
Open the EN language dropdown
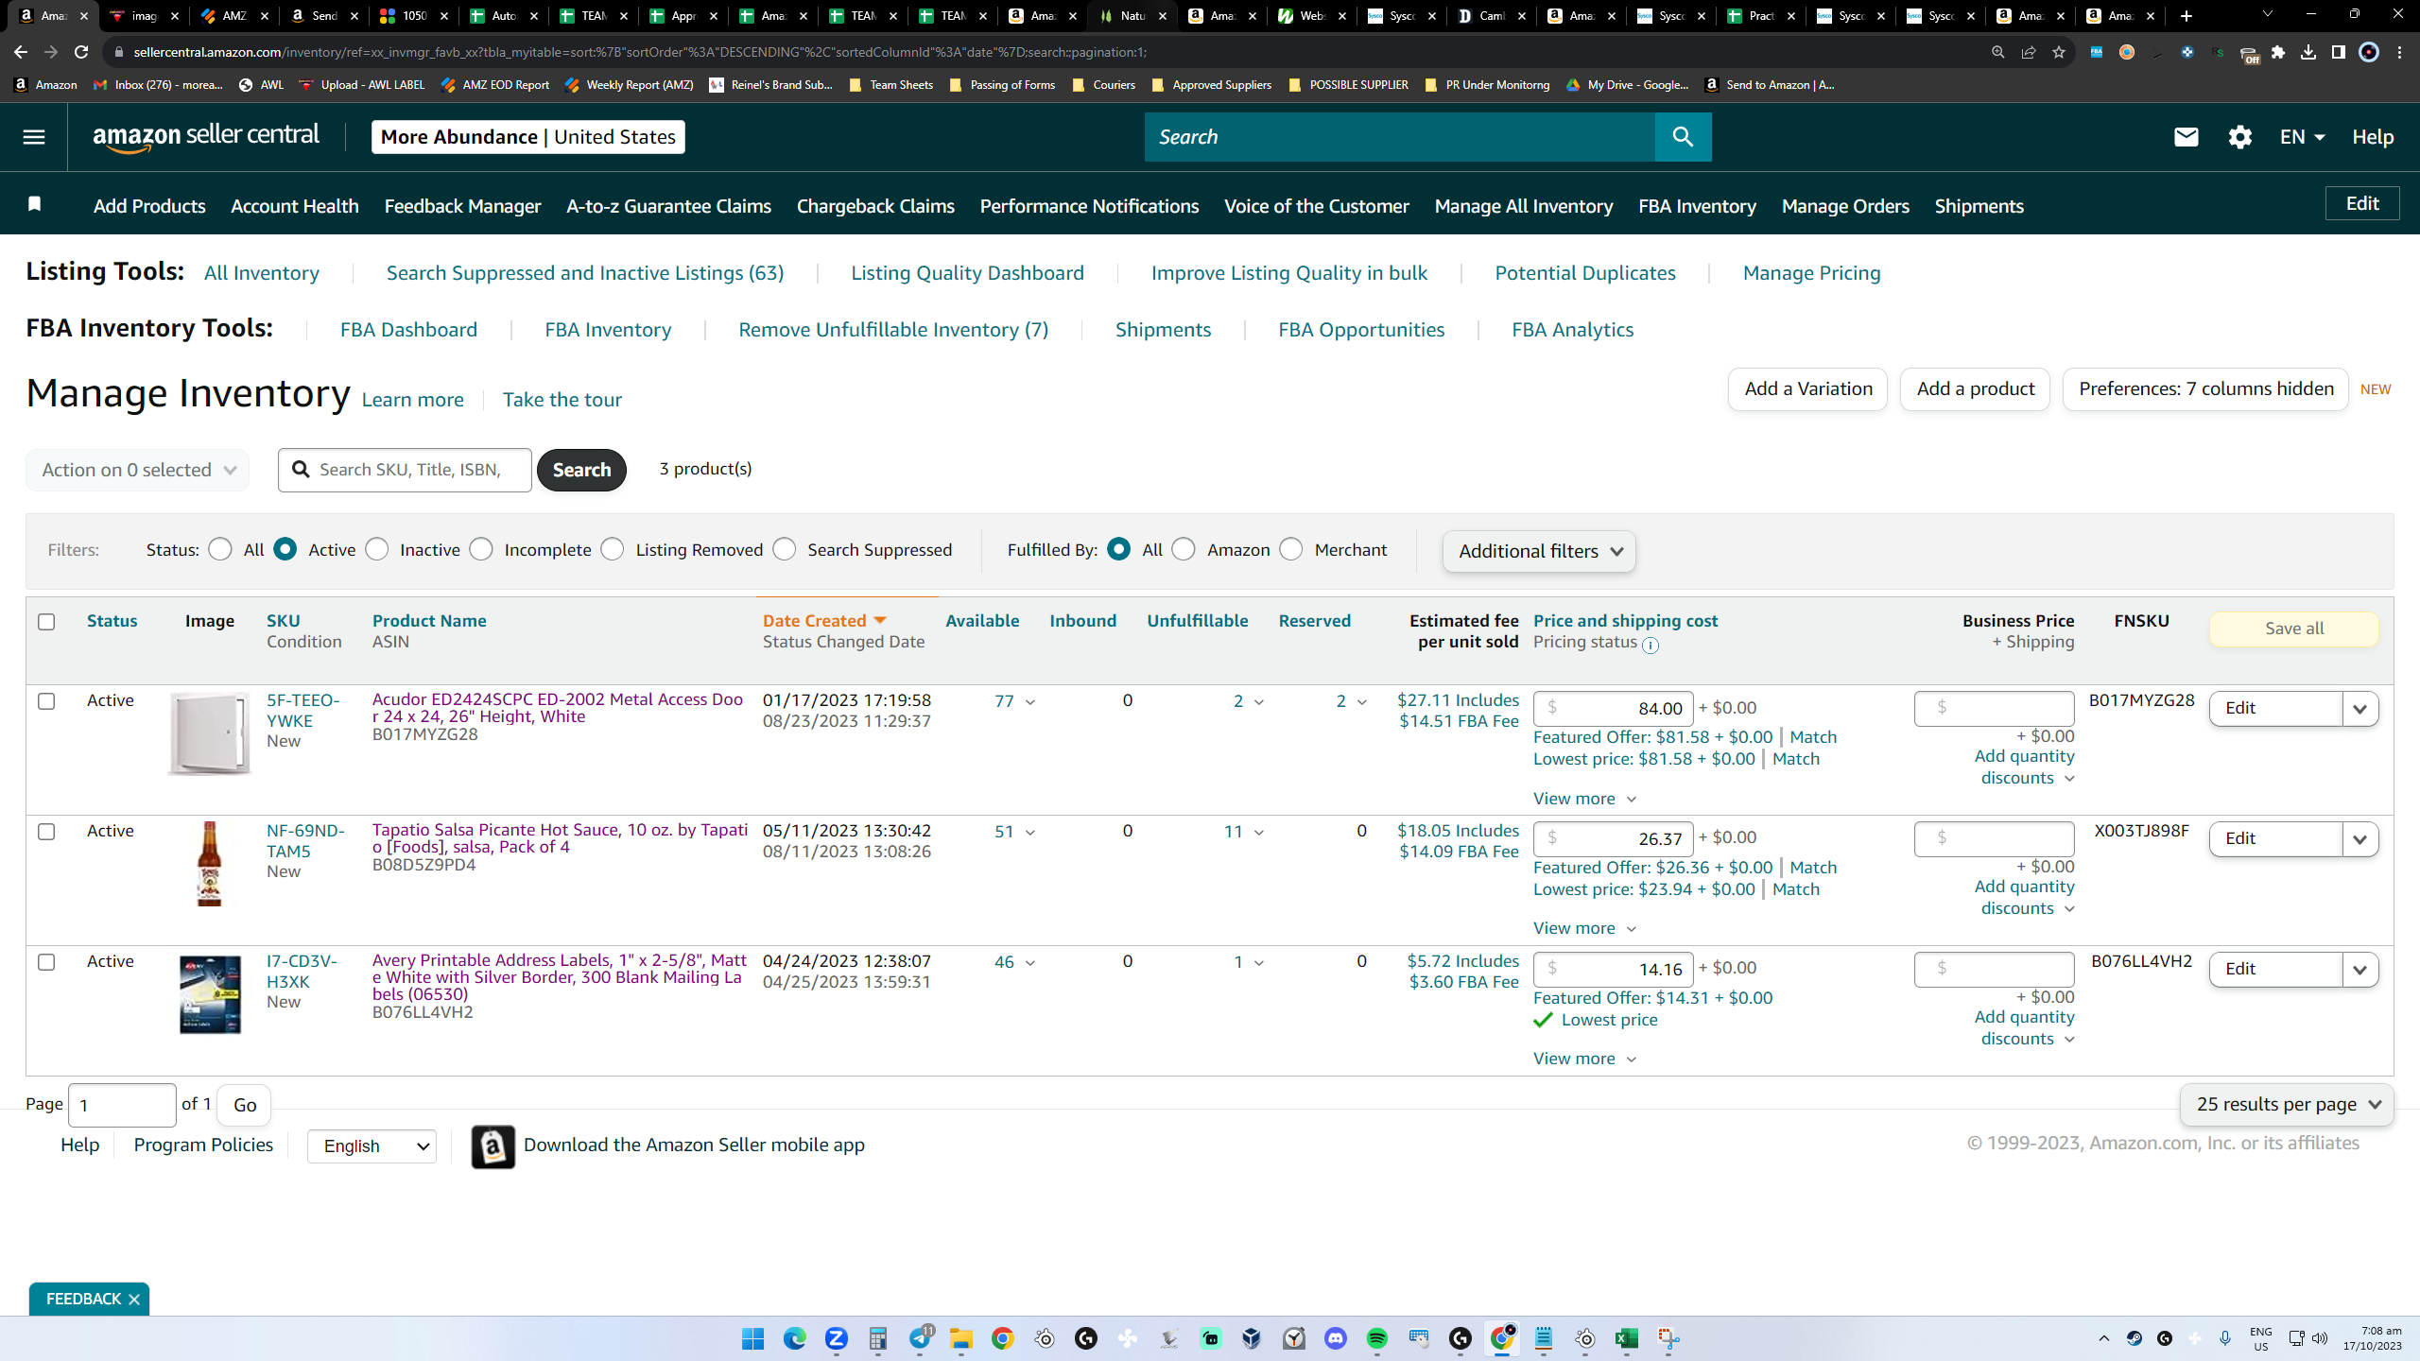(2302, 137)
